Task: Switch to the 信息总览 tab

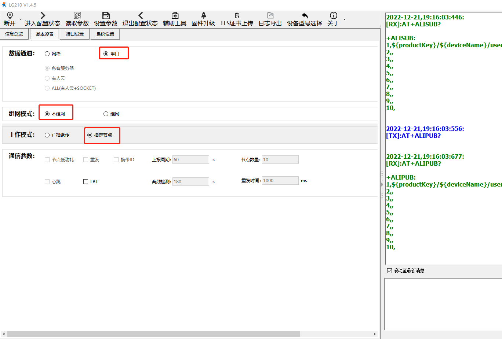Action: [14, 34]
